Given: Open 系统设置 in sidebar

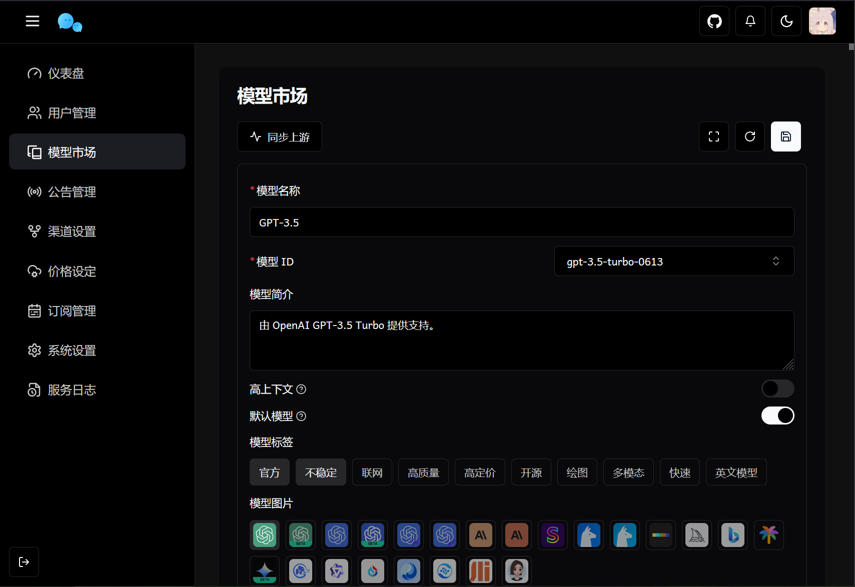Looking at the screenshot, I should click(72, 350).
